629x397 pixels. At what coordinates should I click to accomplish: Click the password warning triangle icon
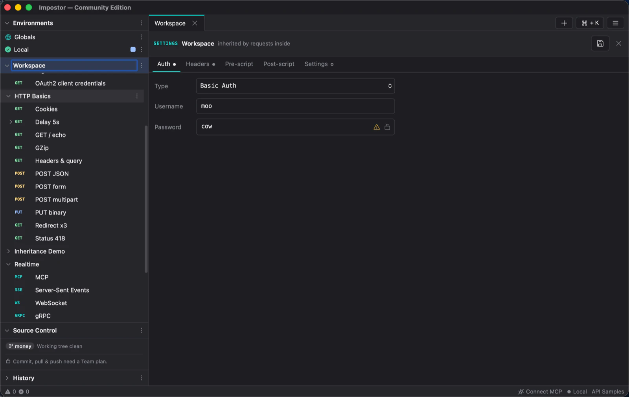click(377, 127)
